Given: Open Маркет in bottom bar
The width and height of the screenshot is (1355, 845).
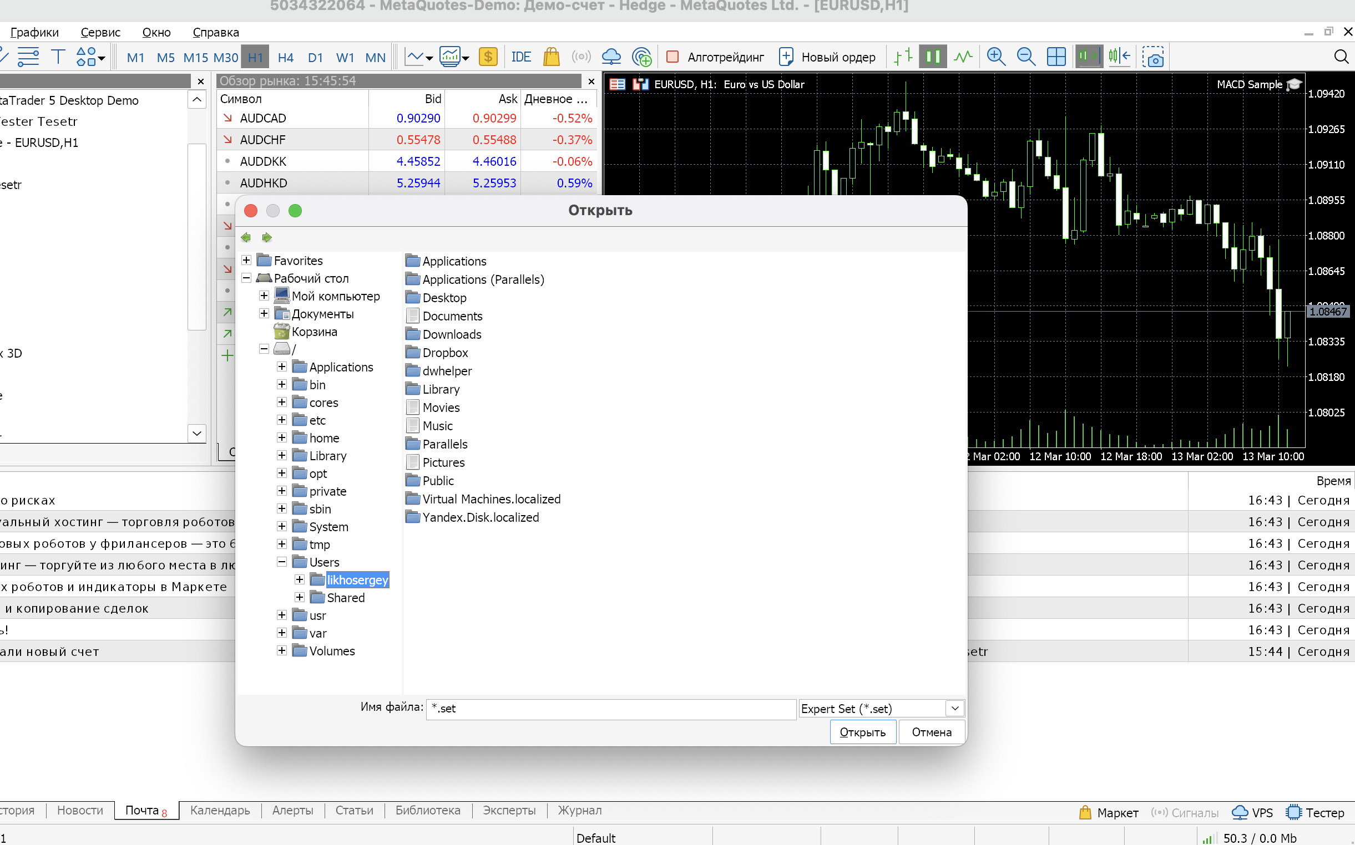Looking at the screenshot, I should coord(1109,813).
